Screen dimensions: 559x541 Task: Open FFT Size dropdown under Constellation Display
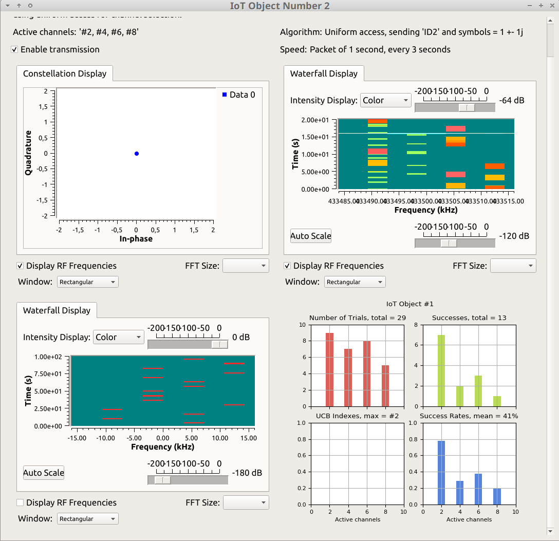[x=246, y=266]
